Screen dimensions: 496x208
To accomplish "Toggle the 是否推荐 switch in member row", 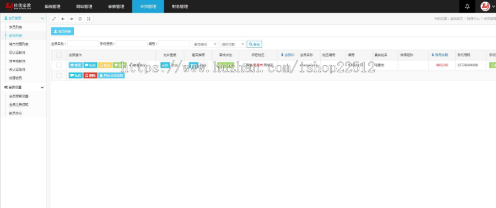I will [x=198, y=65].
